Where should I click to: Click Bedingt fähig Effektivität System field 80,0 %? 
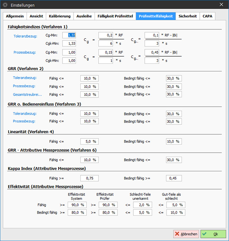pos(77,212)
